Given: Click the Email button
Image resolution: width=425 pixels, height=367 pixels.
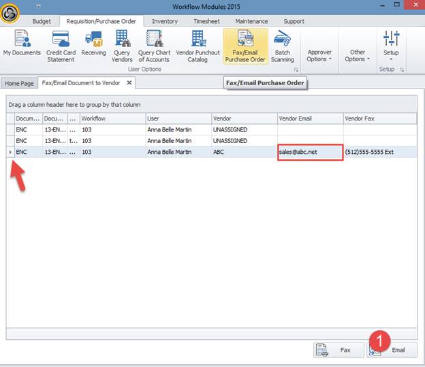Looking at the screenshot, I should click(x=392, y=350).
